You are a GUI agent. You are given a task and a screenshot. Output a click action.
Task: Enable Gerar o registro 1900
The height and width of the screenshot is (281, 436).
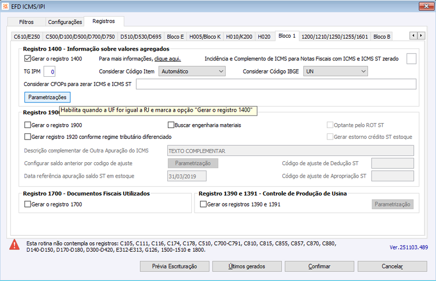pos(28,125)
